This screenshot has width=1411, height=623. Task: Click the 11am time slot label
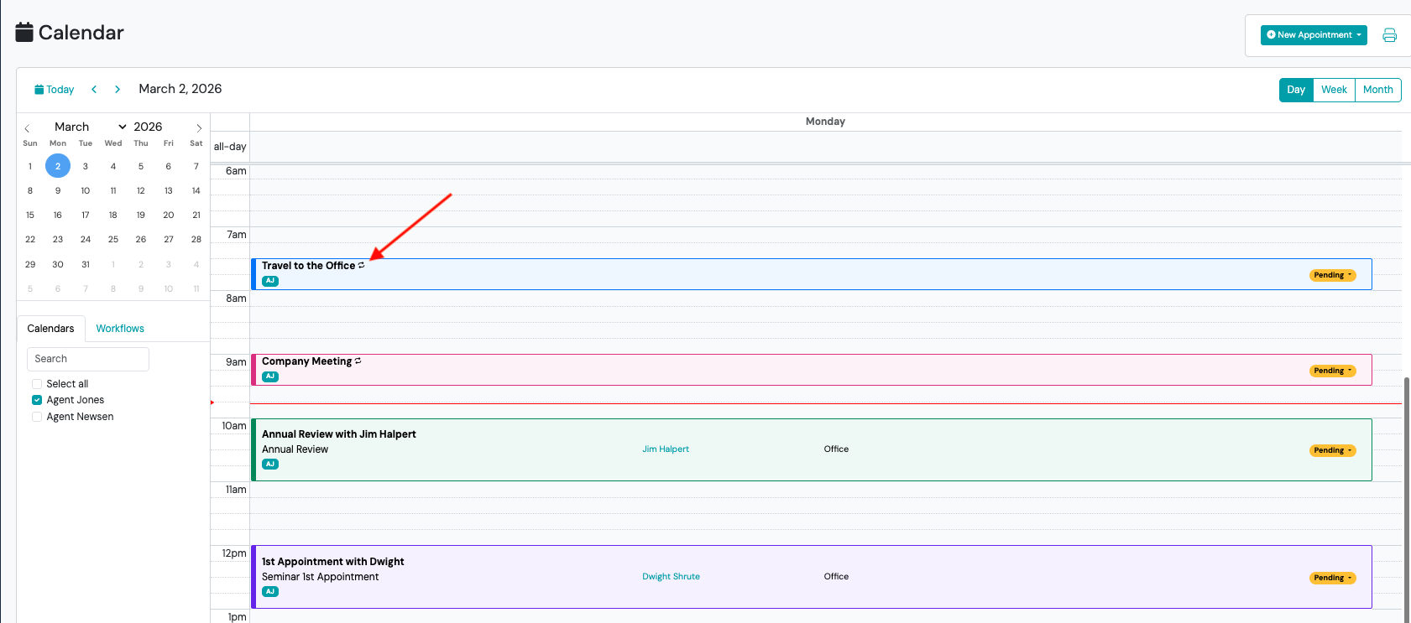click(236, 490)
